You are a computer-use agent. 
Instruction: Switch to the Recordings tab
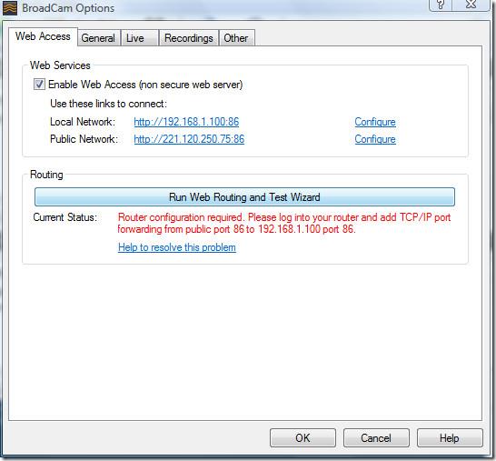coord(189,38)
